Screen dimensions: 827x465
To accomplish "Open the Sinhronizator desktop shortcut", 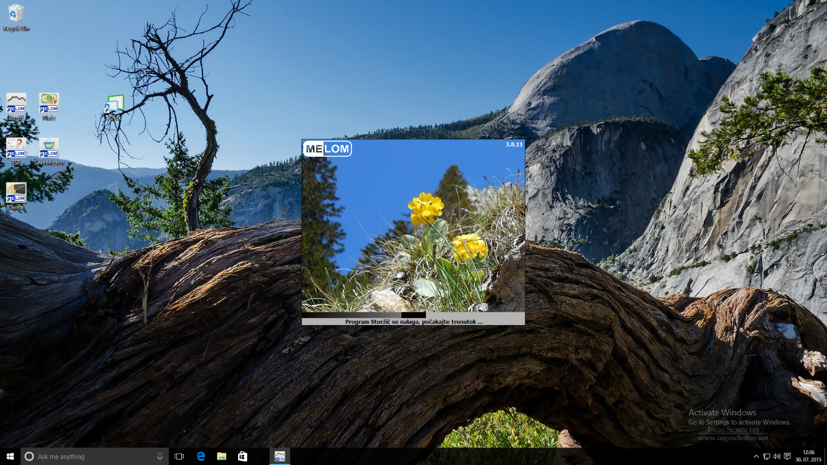I will coord(48,149).
